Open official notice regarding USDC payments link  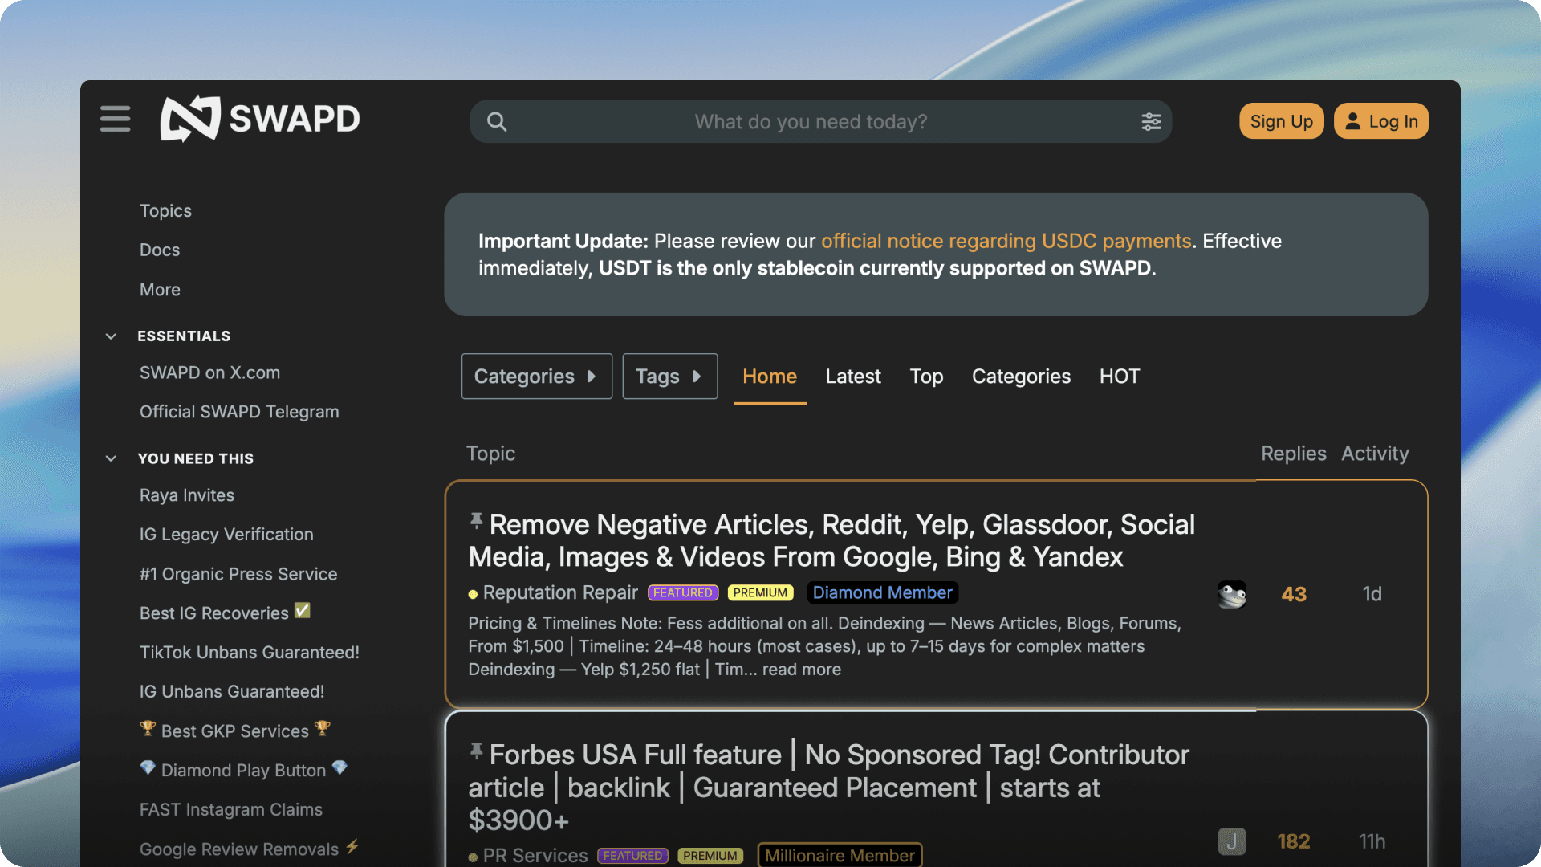point(1006,241)
